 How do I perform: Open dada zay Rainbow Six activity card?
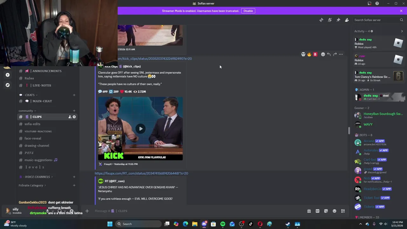pyautogui.click(x=379, y=76)
